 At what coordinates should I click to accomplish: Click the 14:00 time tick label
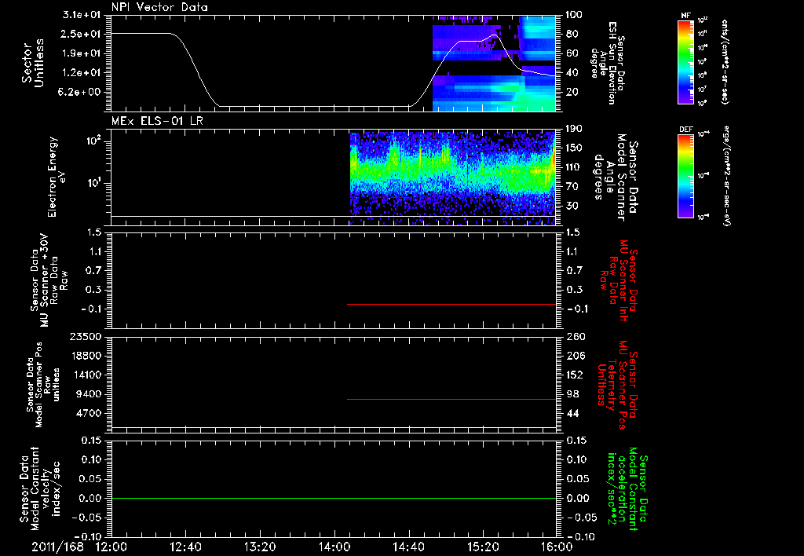[x=334, y=547]
